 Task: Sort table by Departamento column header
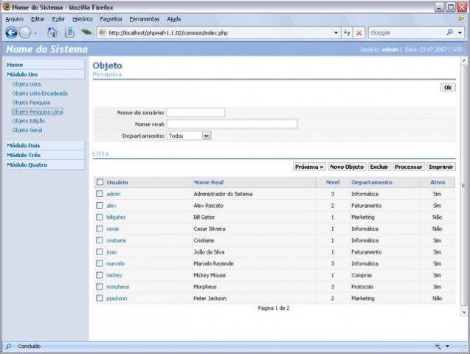click(x=372, y=182)
